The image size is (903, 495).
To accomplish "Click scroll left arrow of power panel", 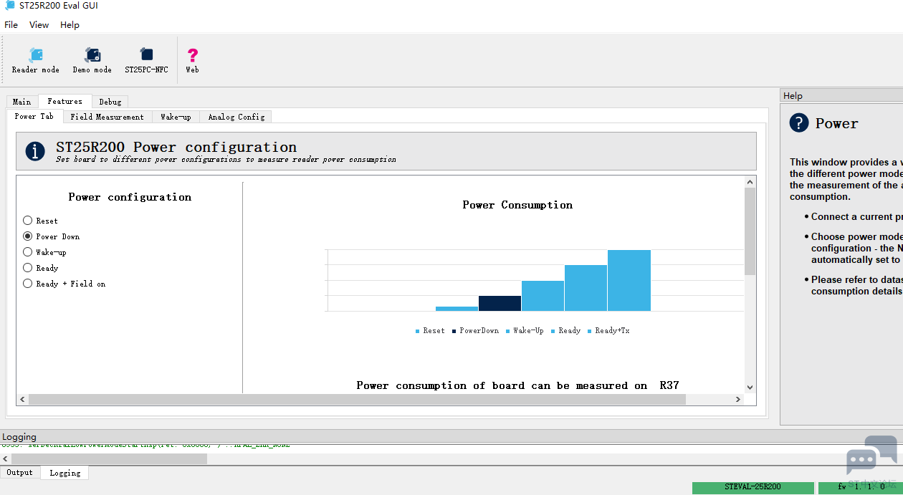I will click(x=22, y=400).
